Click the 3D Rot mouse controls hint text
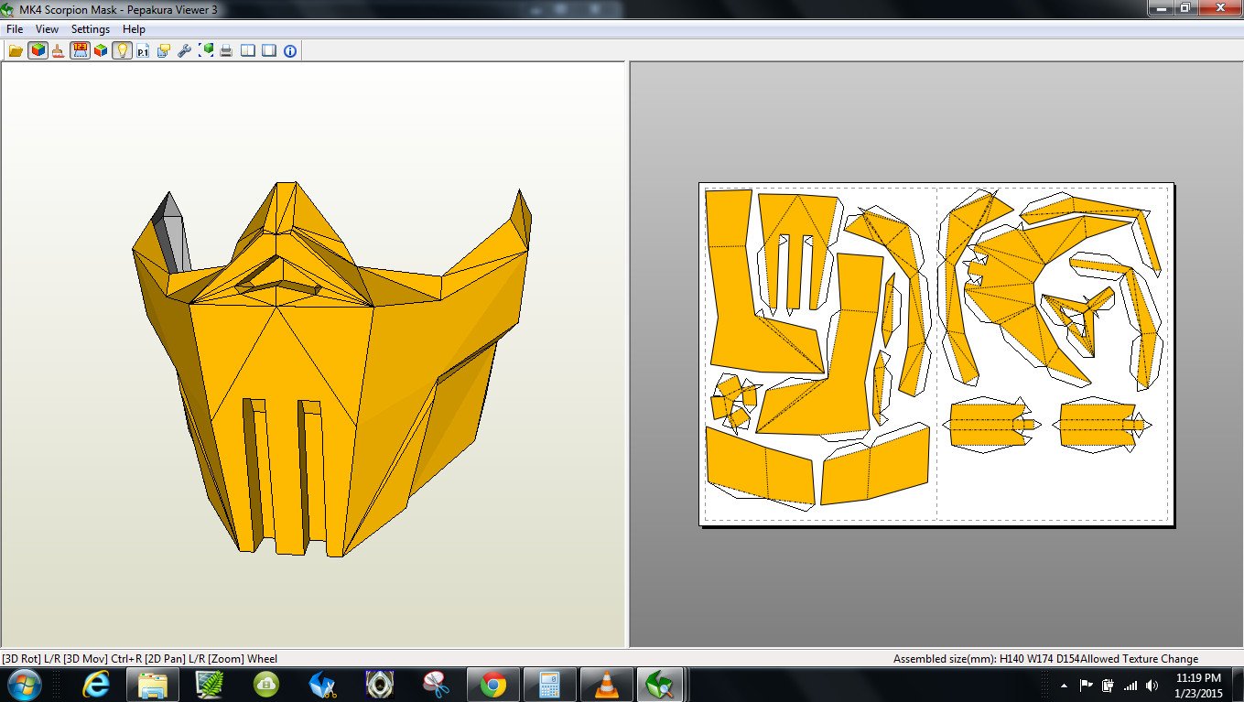 pyautogui.click(x=139, y=659)
